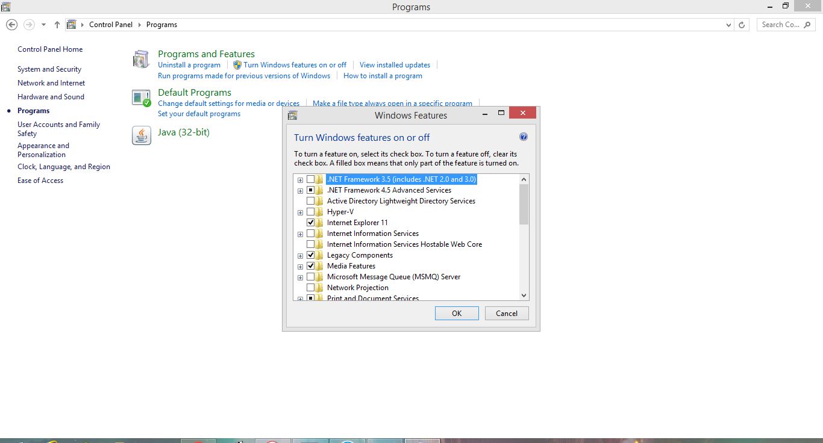Expand the Media Features node
The width and height of the screenshot is (823, 443).
tap(300, 267)
